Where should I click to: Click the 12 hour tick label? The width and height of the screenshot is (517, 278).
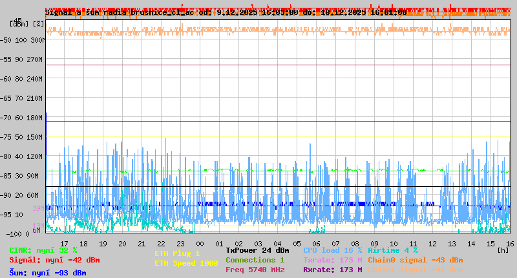pyautogui.click(x=432, y=244)
